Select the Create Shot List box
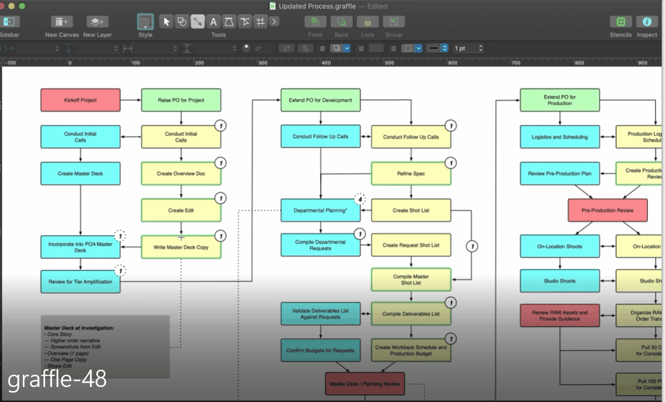The height and width of the screenshot is (402, 665). pyautogui.click(x=411, y=210)
